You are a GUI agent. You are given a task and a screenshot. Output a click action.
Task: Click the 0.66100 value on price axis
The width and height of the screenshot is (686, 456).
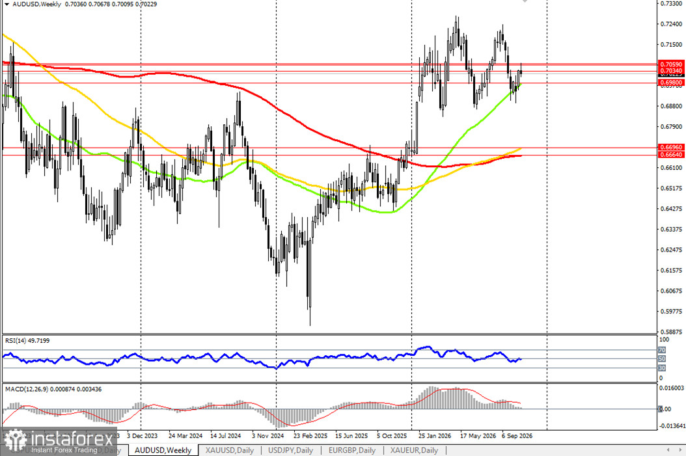671,168
